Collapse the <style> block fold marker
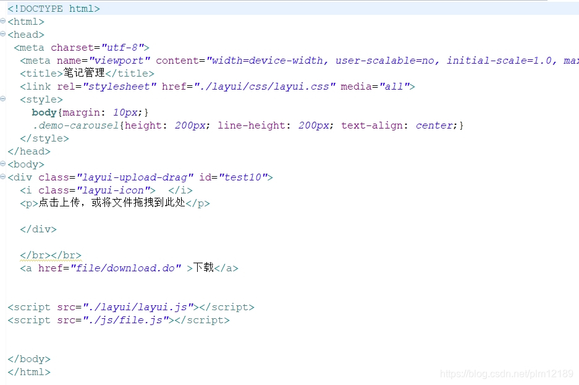 tap(3, 99)
